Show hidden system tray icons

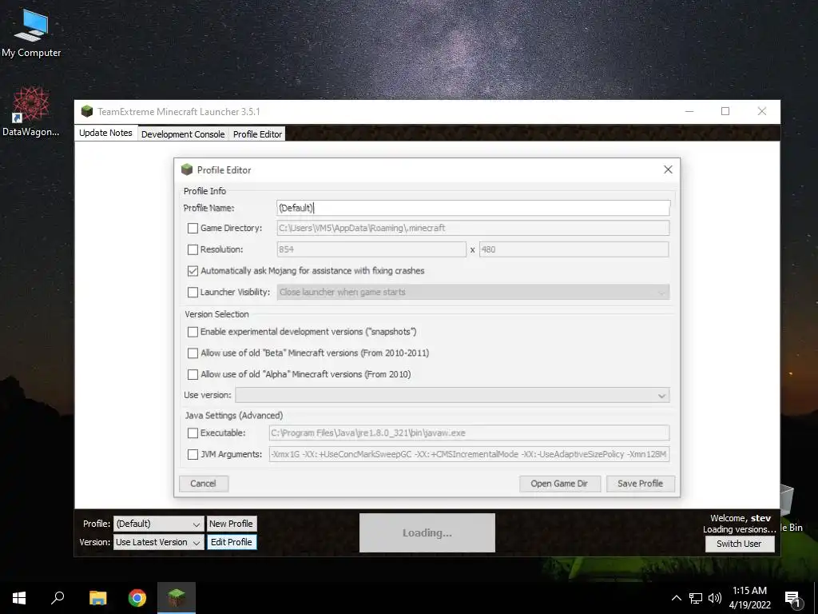[x=676, y=598]
